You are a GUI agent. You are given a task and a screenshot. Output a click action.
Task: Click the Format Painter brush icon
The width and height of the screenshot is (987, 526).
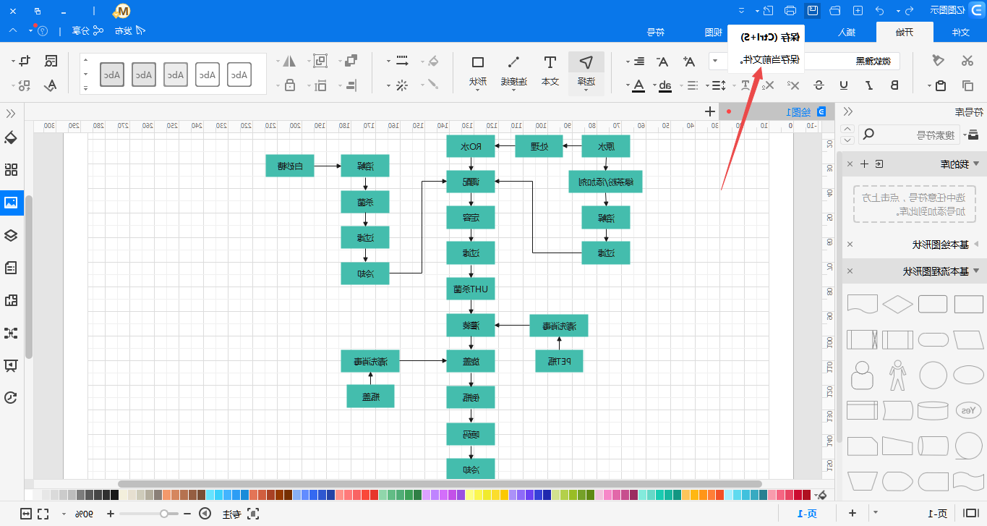(x=938, y=61)
